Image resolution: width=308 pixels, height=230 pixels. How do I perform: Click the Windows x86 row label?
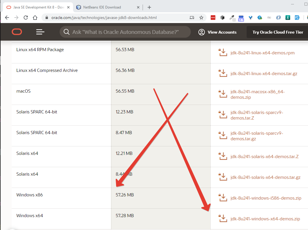coord(30,195)
